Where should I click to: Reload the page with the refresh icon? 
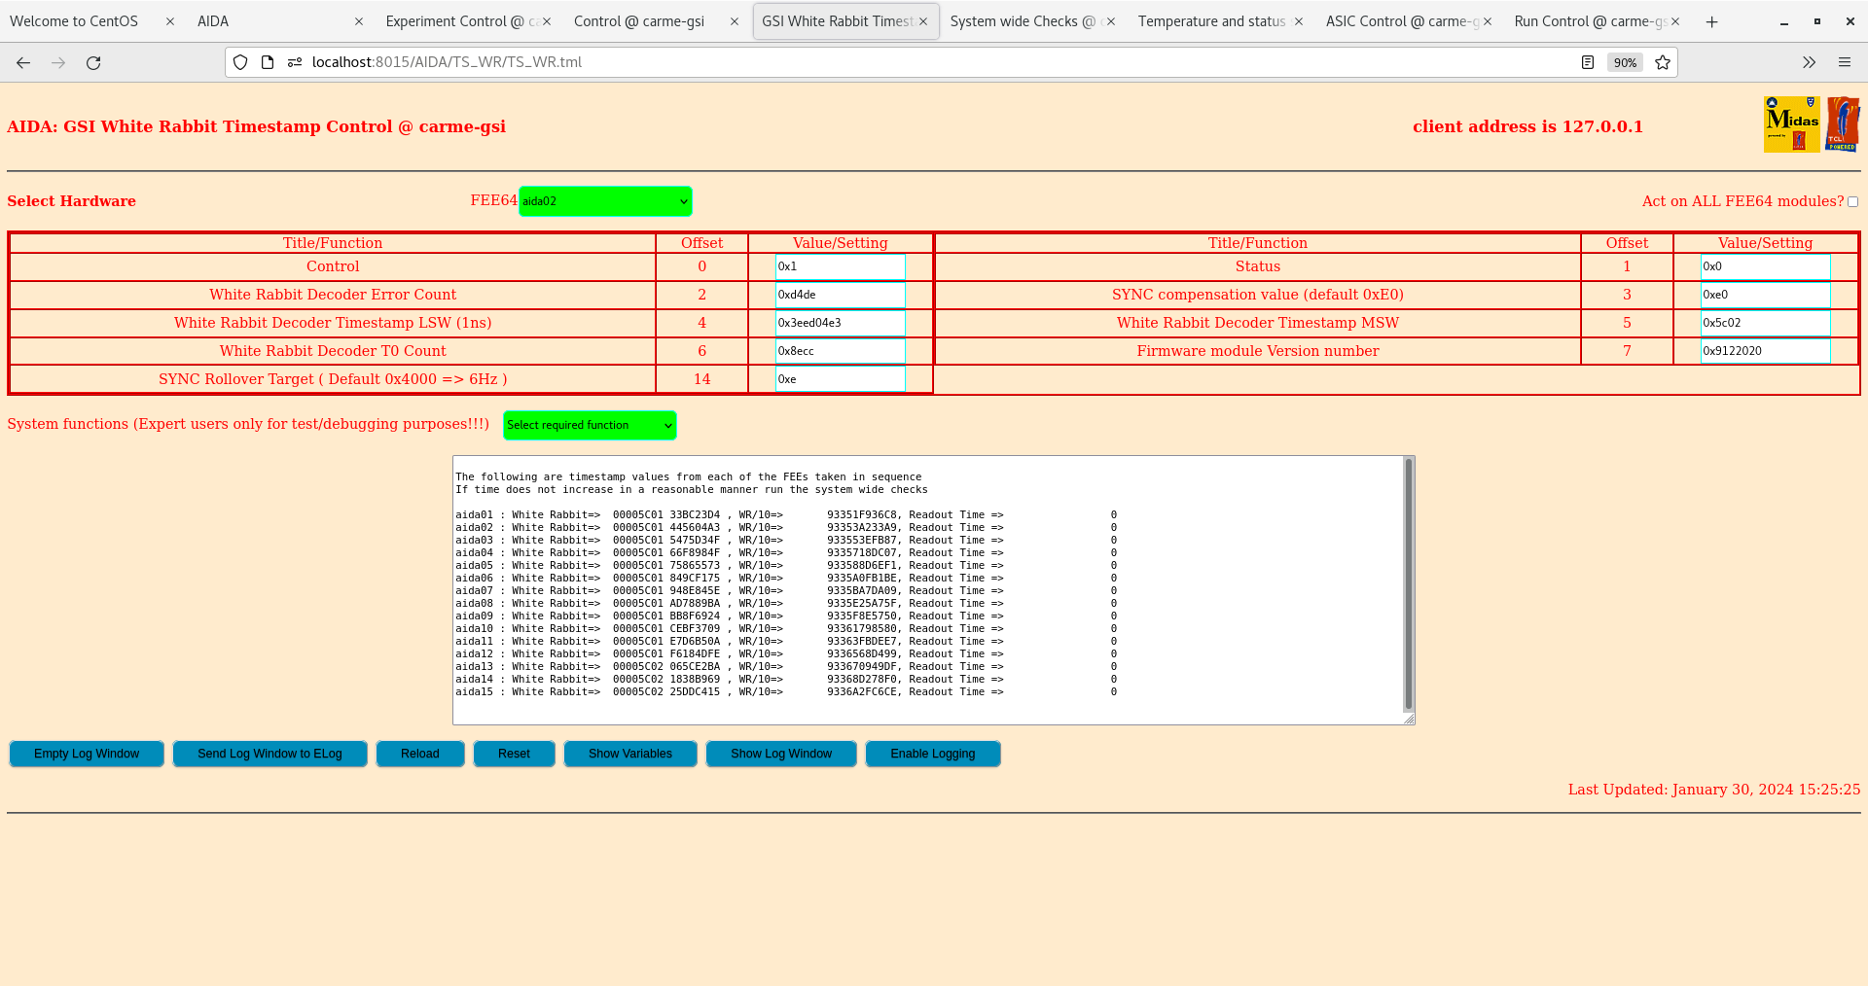tap(93, 62)
